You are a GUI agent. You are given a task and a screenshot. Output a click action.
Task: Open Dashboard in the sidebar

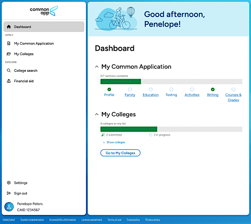(x=44, y=27)
